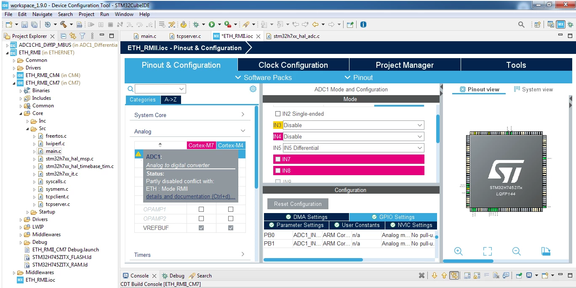Open the IN4 Disable dropdown
This screenshot has height=288, width=576.
click(353, 136)
